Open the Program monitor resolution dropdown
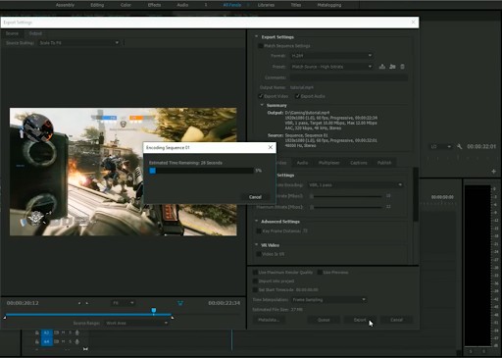 [440, 146]
